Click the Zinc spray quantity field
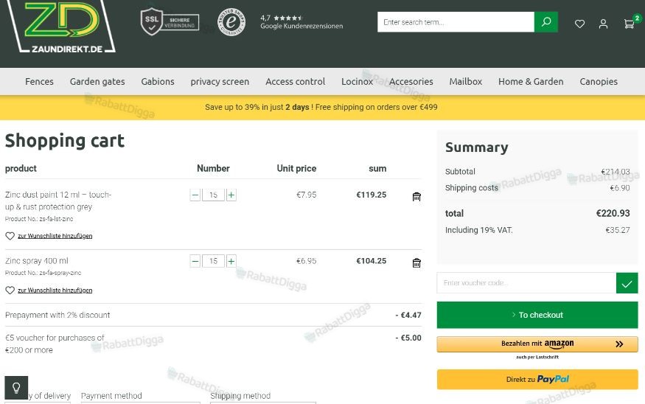This screenshot has height=404, width=645. [213, 261]
